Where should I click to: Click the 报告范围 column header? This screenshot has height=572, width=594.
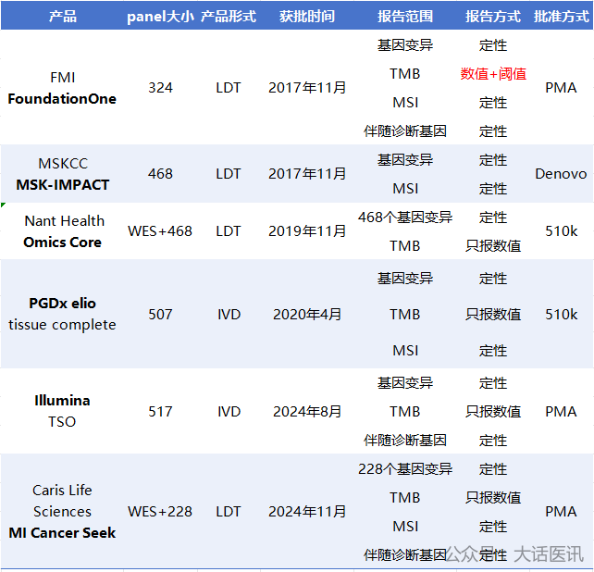tap(405, 17)
